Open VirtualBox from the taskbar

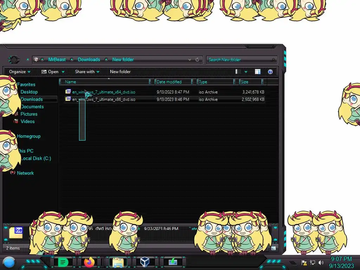pyautogui.click(x=145, y=262)
